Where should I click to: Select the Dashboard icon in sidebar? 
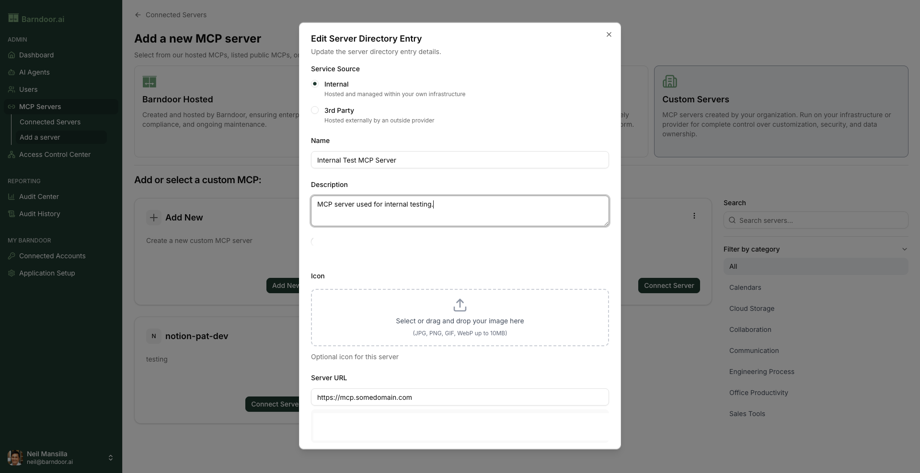[x=11, y=55]
